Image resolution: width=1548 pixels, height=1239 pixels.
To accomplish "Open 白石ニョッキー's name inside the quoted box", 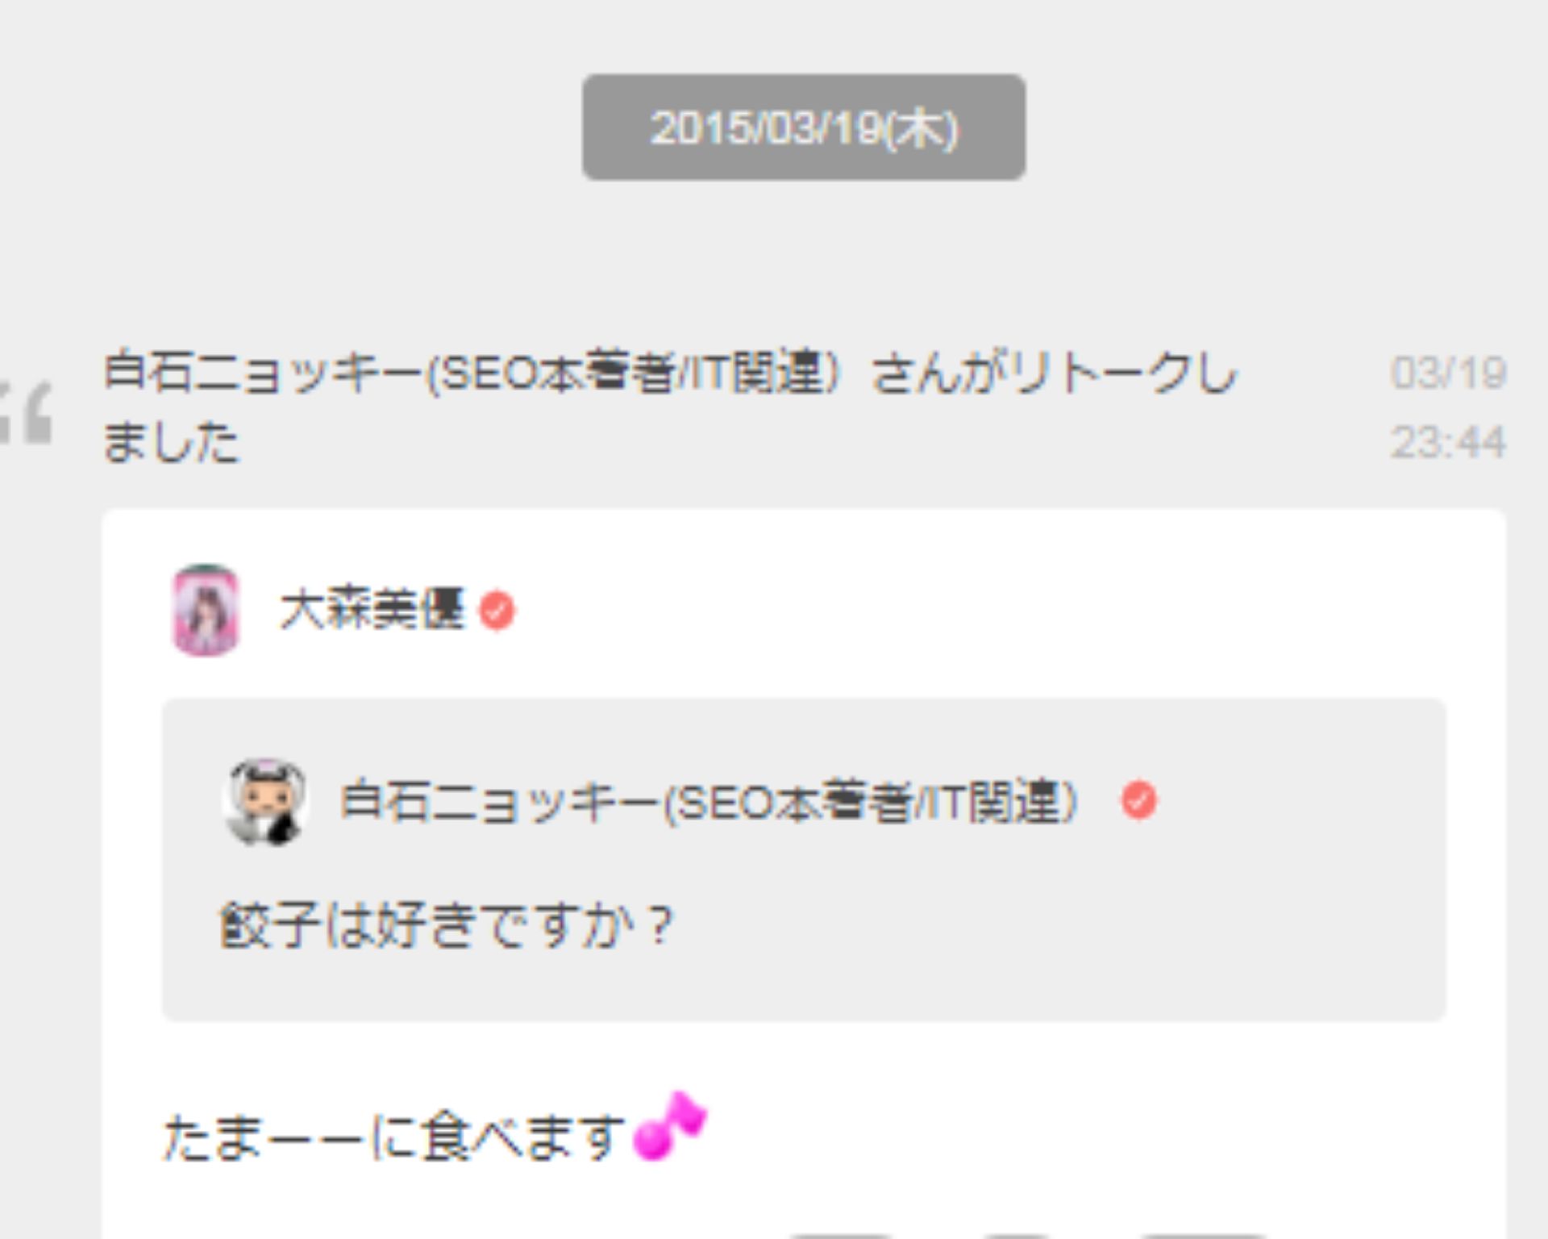I will pyautogui.click(x=709, y=802).
